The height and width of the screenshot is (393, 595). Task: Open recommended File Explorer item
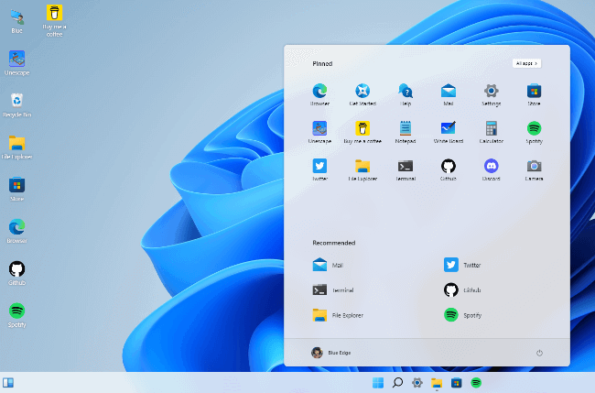338,315
